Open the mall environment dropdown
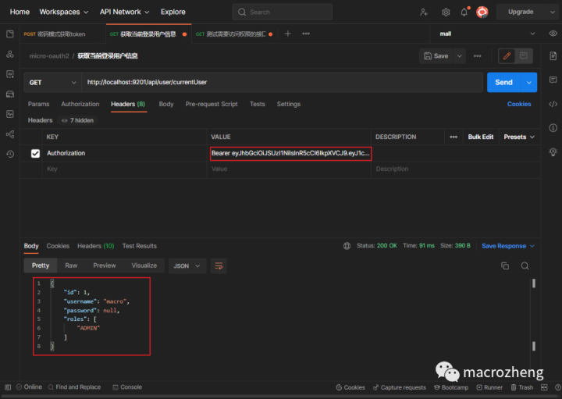The height and width of the screenshot is (399, 562). coord(487,34)
